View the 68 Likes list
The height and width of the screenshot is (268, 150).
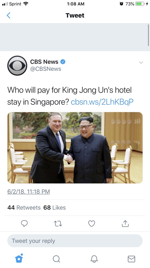click(x=55, y=208)
